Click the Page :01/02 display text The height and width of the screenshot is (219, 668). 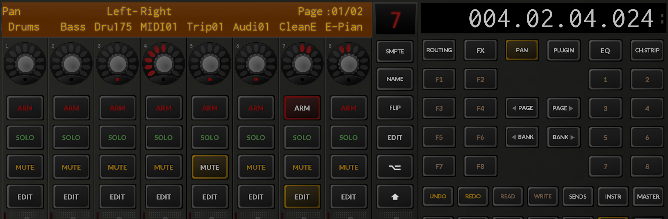[330, 11]
